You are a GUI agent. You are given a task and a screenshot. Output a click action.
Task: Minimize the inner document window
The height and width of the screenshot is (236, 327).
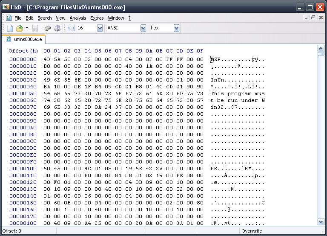[306, 18]
